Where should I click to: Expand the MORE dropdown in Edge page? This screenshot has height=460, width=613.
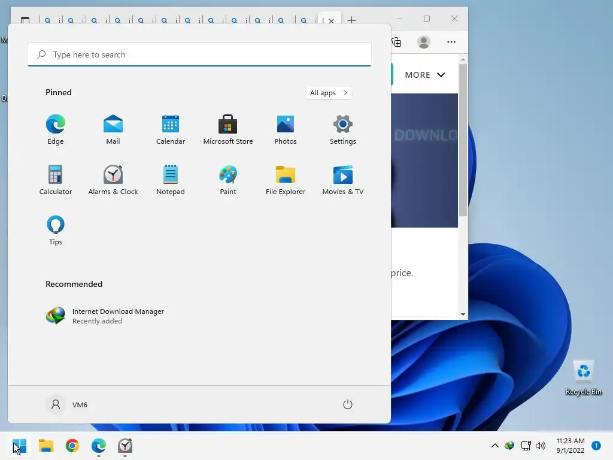[x=425, y=75]
